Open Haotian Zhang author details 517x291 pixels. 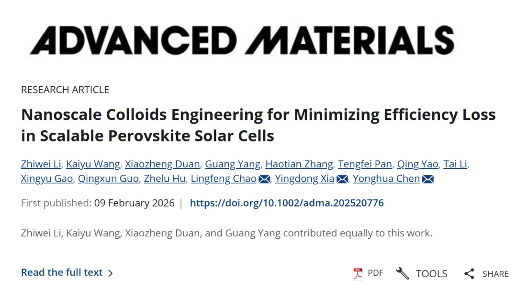299,164
